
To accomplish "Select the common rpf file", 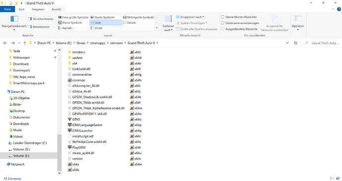I will point(78,80).
